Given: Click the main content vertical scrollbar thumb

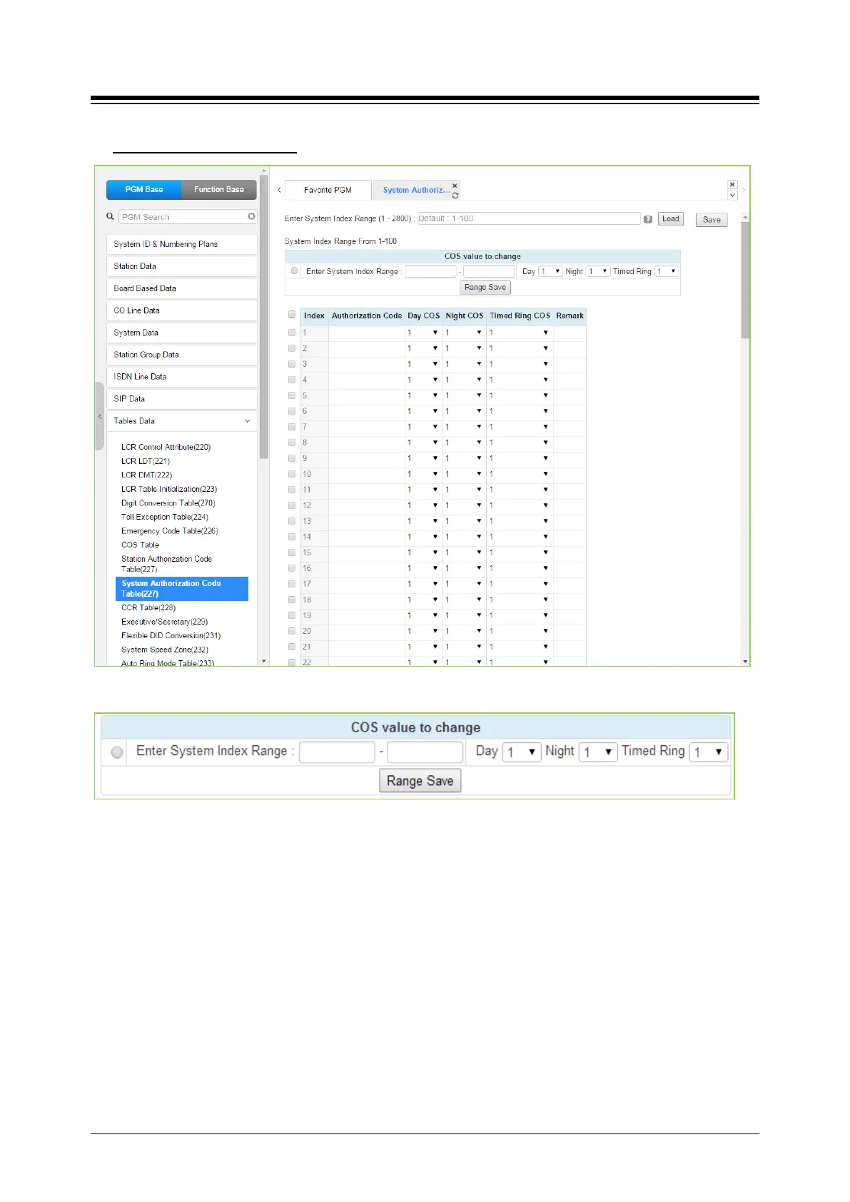Looking at the screenshot, I should (746, 280).
